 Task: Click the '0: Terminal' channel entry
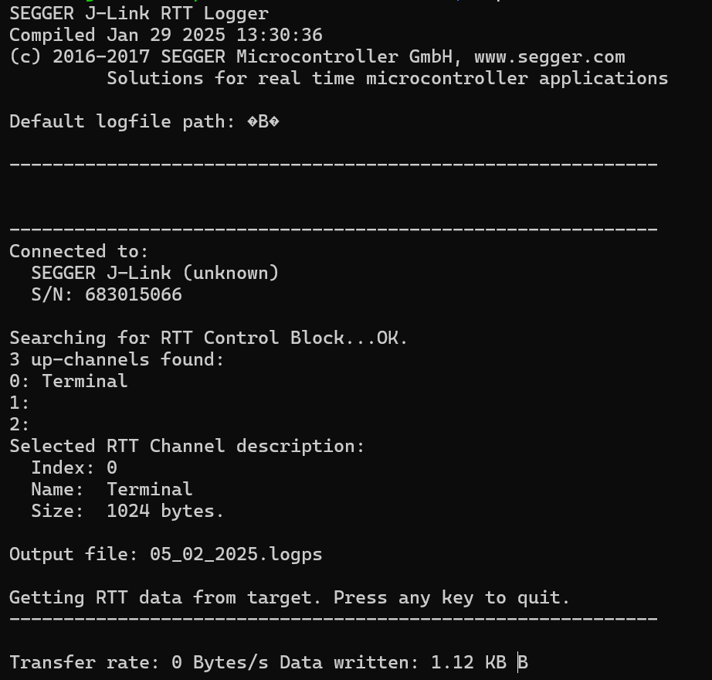point(68,382)
